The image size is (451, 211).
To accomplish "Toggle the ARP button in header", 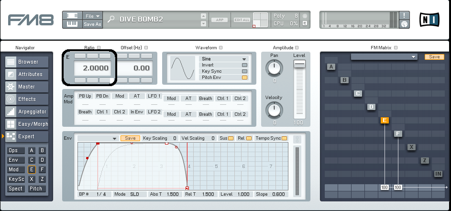I will (220, 20).
